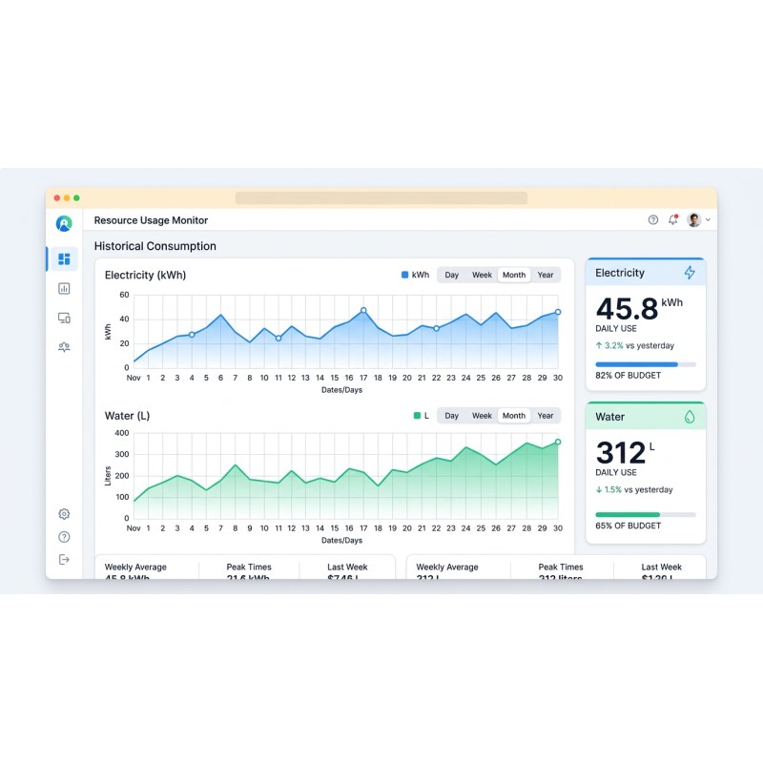Click the Electricity (kWh) chart title
Screen dimensions: 763x763
click(145, 275)
